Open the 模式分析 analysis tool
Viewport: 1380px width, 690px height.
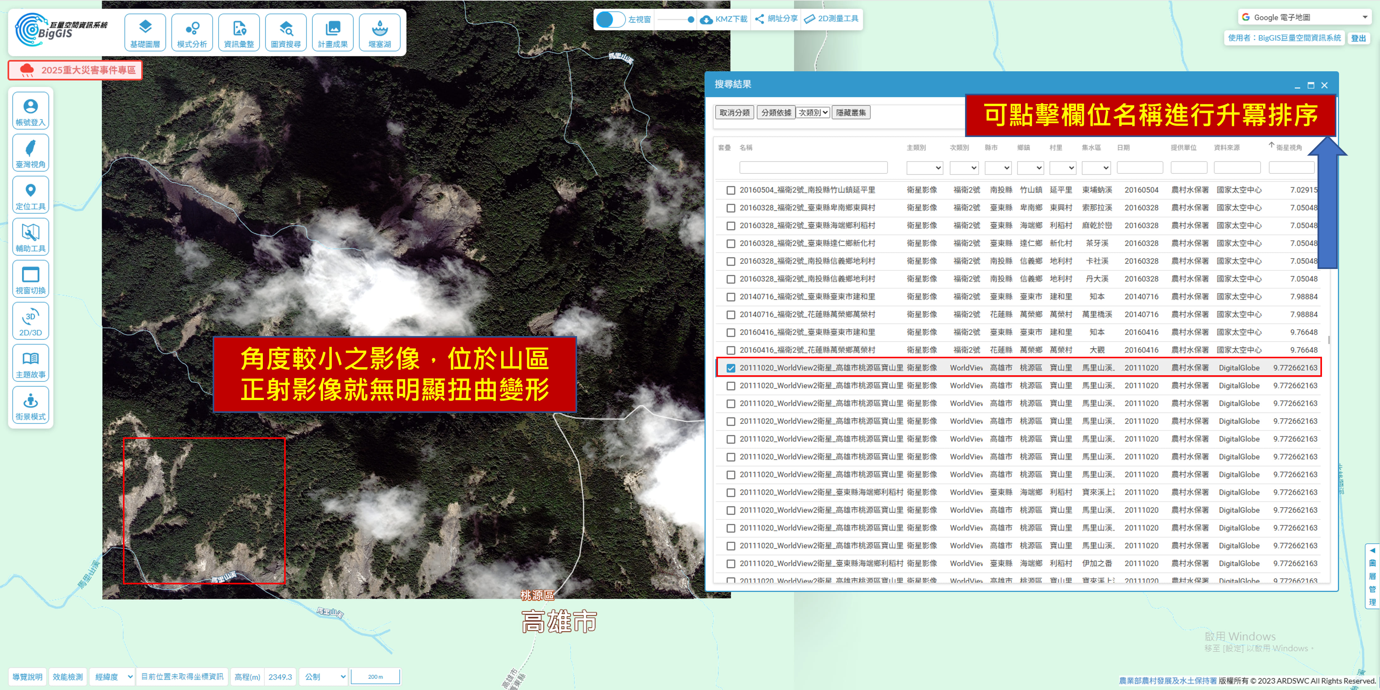(192, 33)
